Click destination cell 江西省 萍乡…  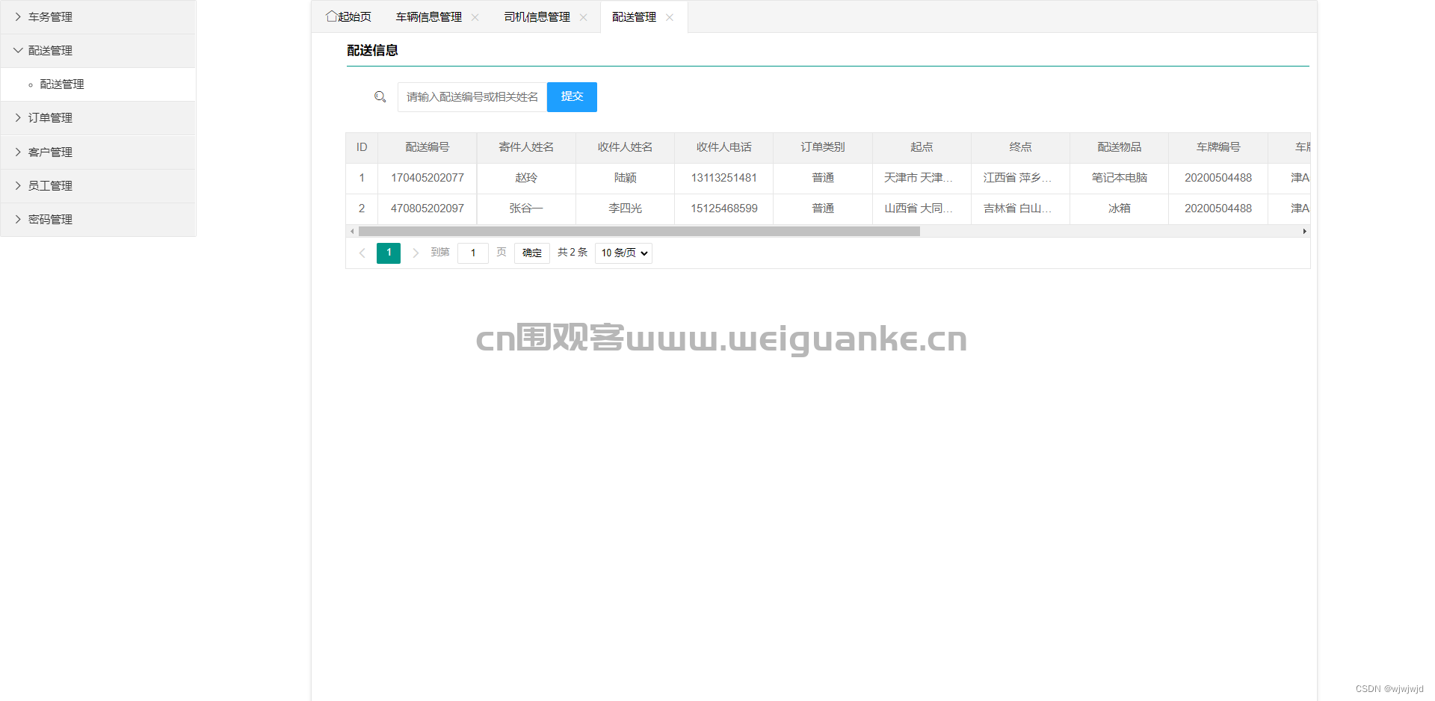click(1020, 179)
